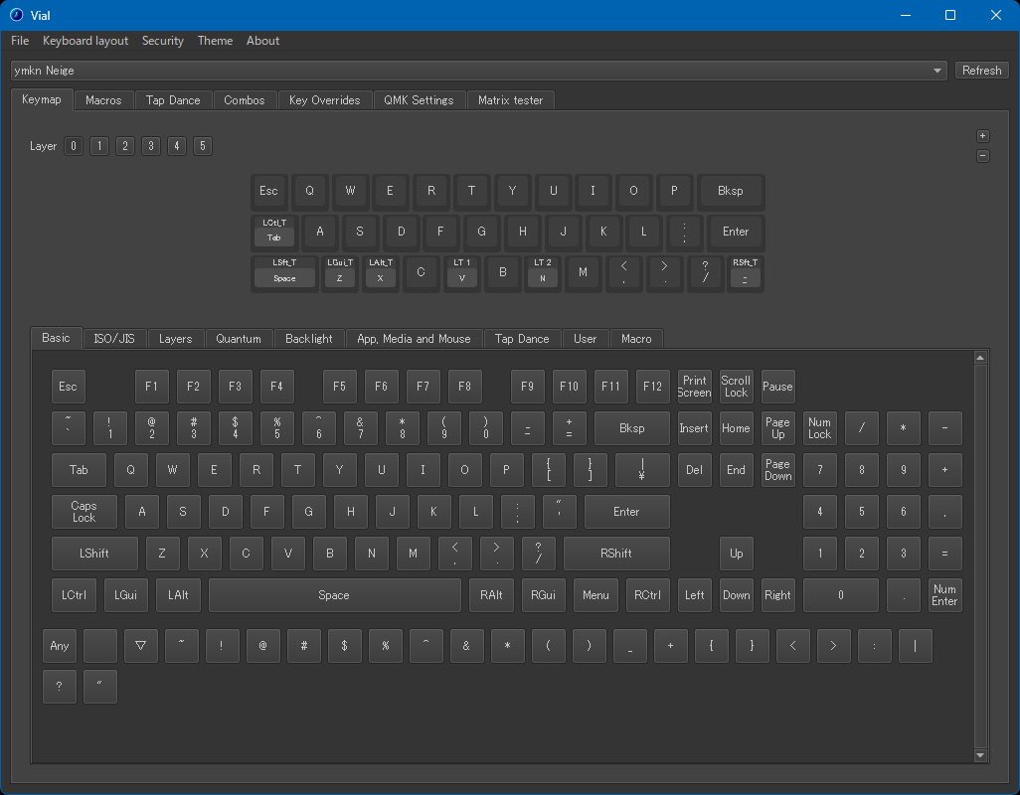Open the About menu
Image resolution: width=1020 pixels, height=795 pixels.
pos(262,41)
